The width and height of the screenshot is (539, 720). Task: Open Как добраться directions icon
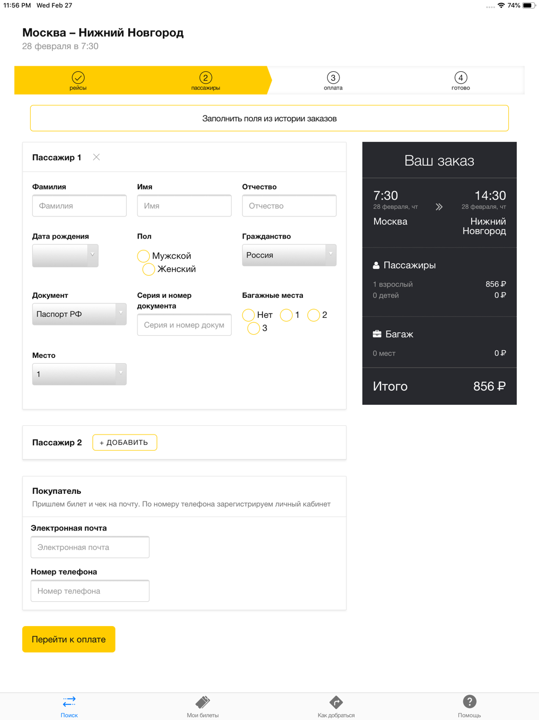point(336,702)
